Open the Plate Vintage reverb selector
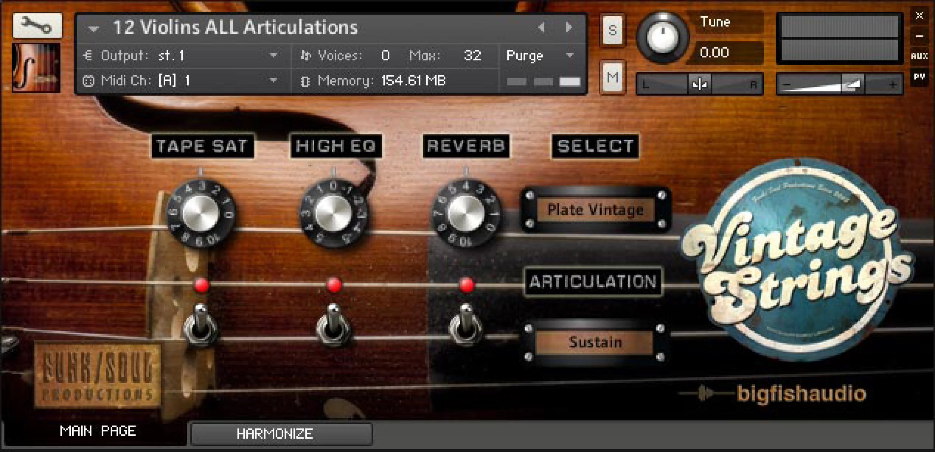Image resolution: width=935 pixels, height=452 pixels. 595,210
